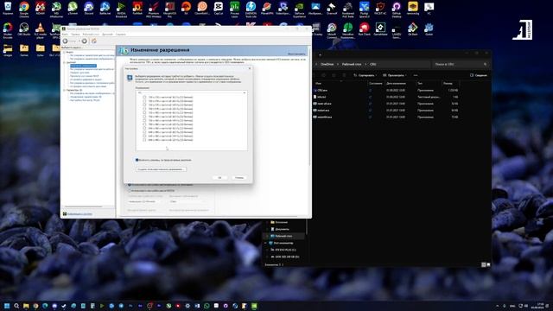Click search magnifier icon in Explorer CRU window
Viewport: 553px width, 311px height.
(486, 64)
